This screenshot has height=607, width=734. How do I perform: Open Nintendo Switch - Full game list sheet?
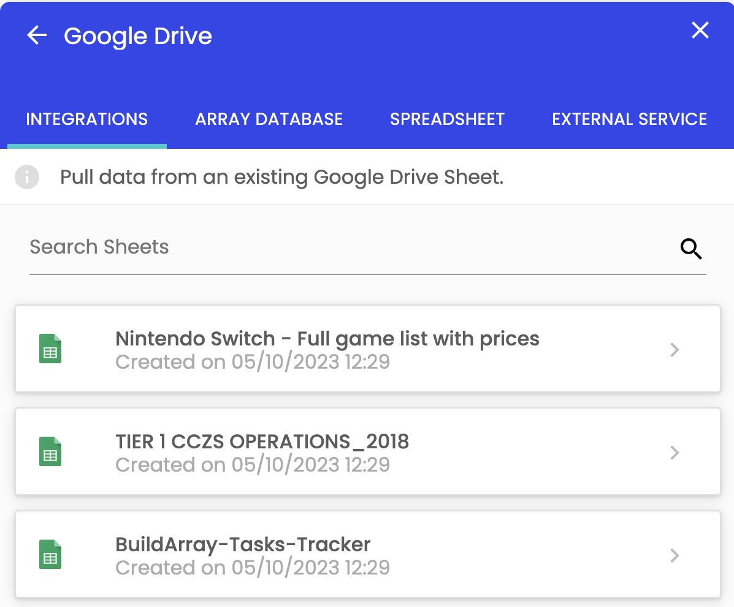[x=367, y=349]
